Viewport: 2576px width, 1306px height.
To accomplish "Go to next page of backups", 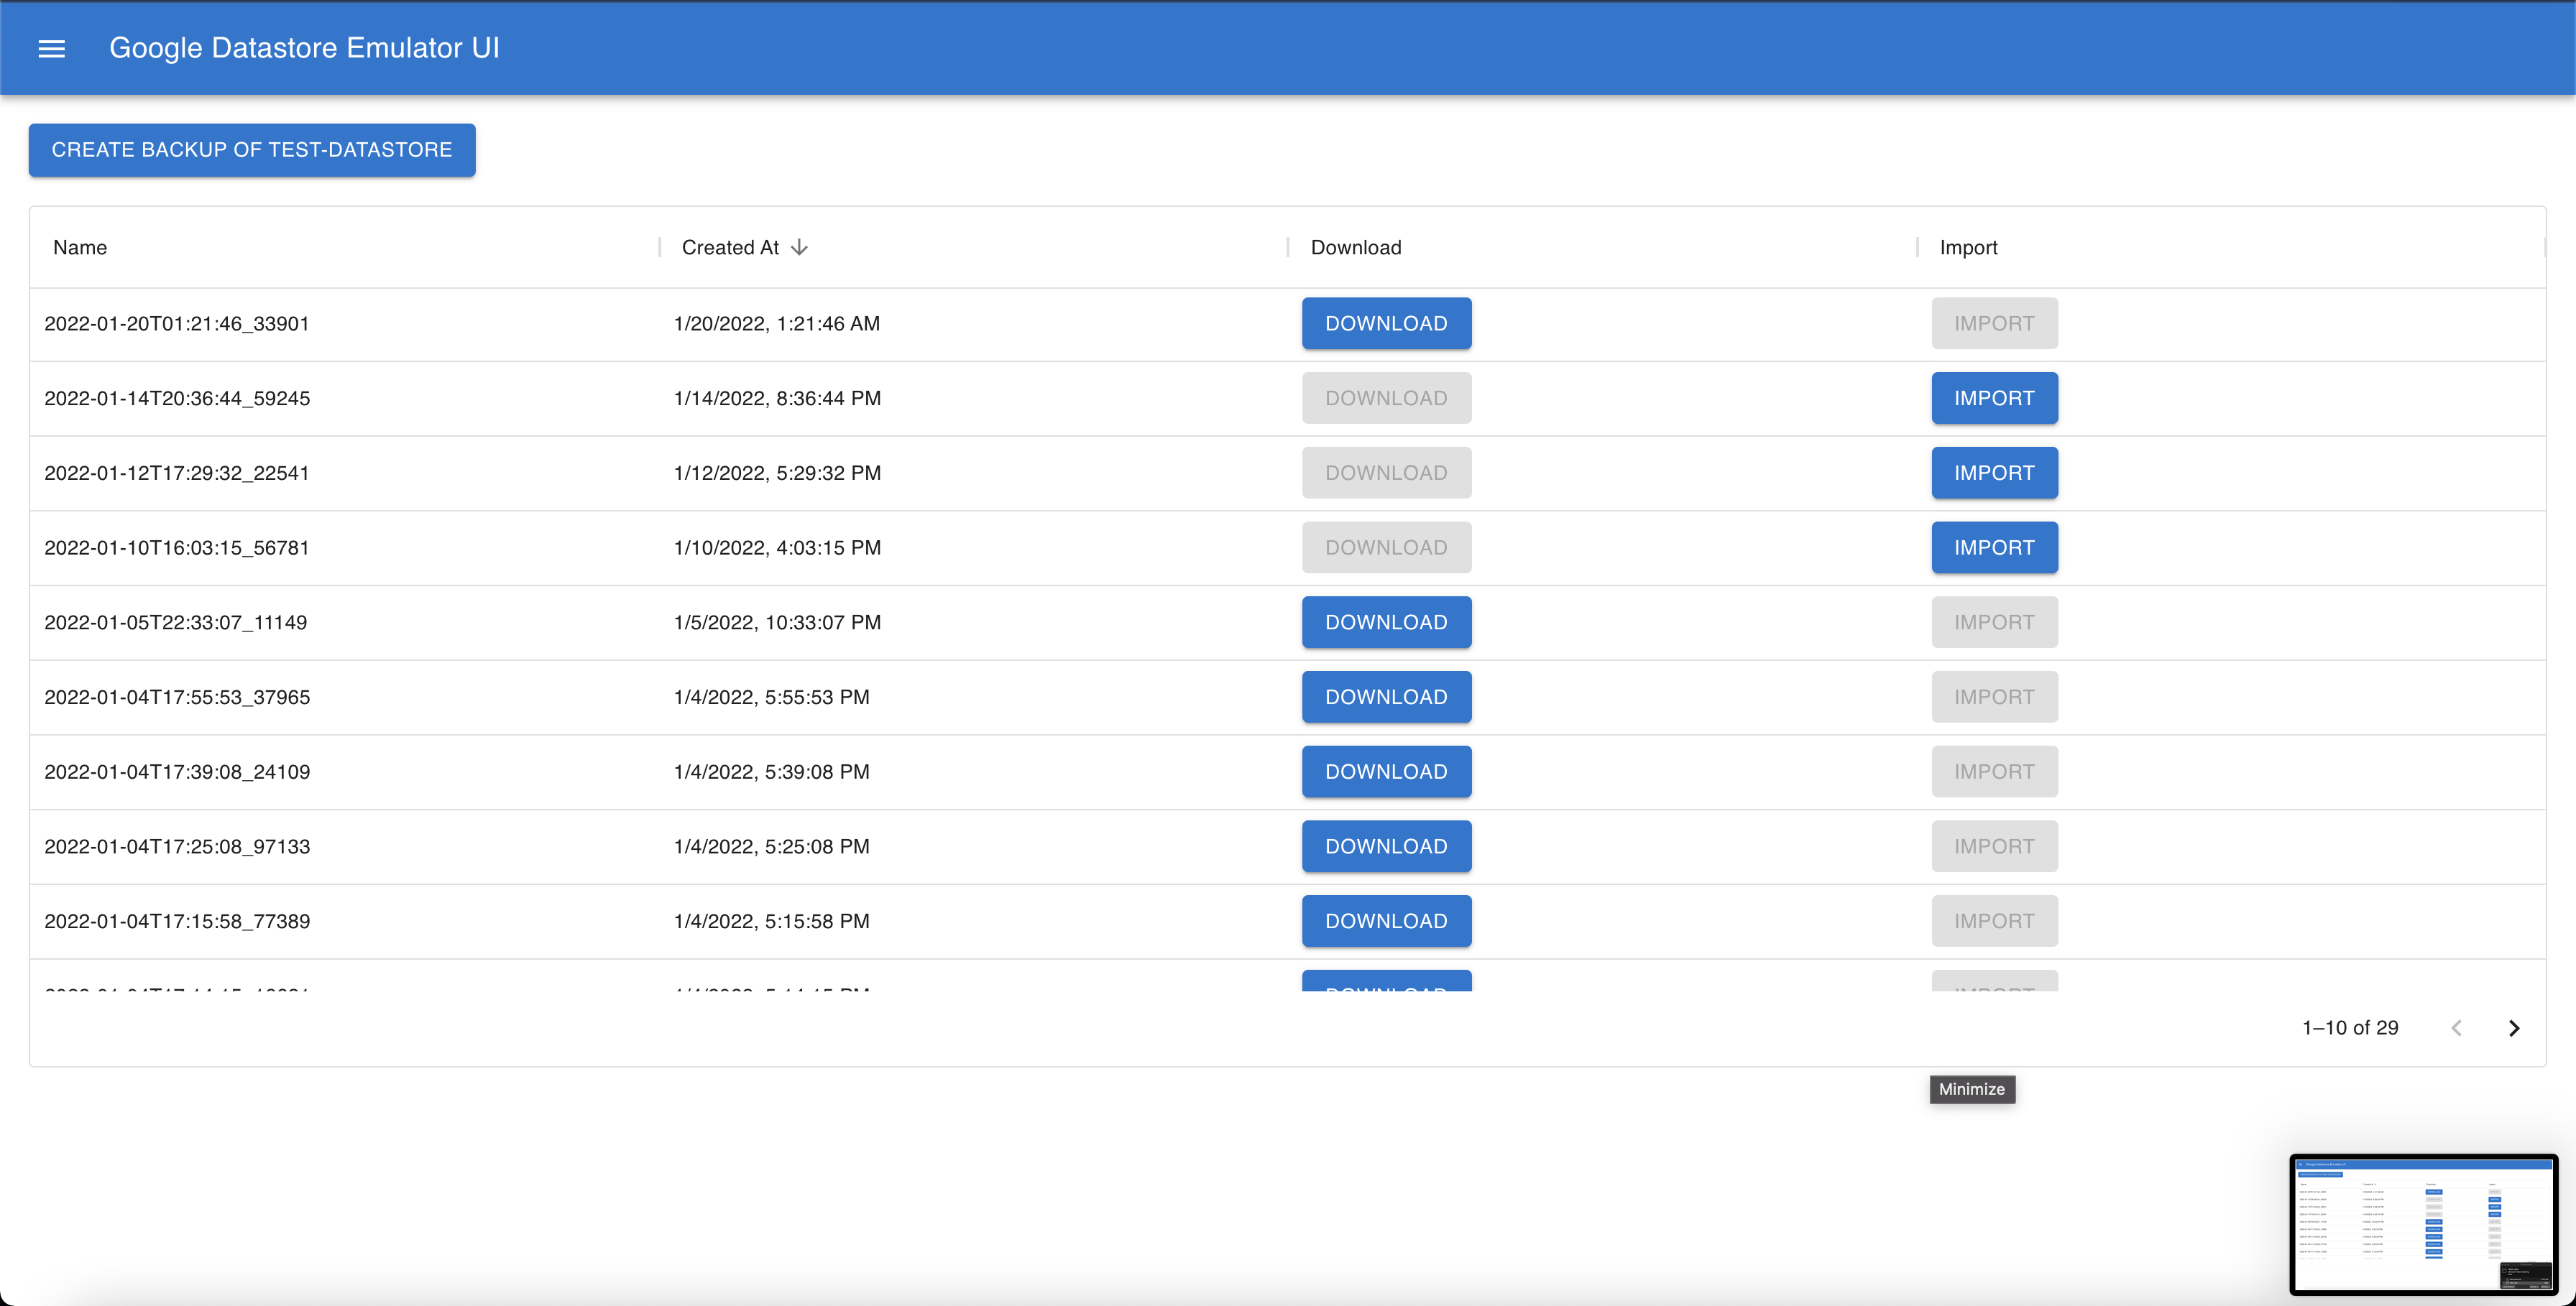I will tap(2513, 1027).
